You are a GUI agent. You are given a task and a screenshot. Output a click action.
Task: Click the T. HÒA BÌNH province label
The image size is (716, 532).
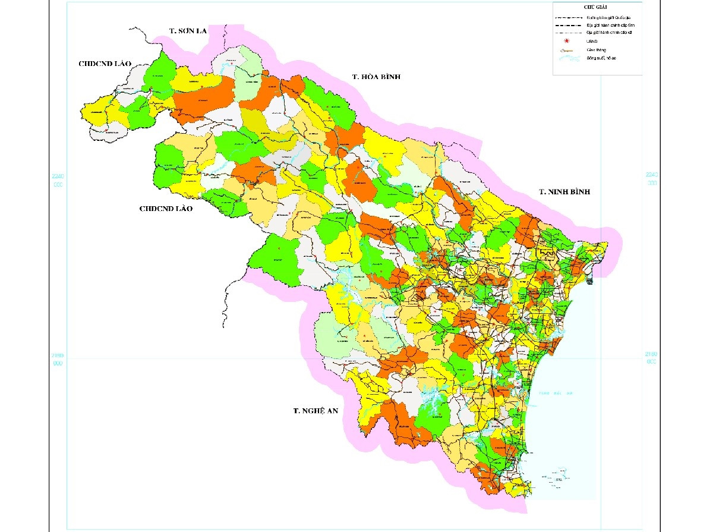377,77
